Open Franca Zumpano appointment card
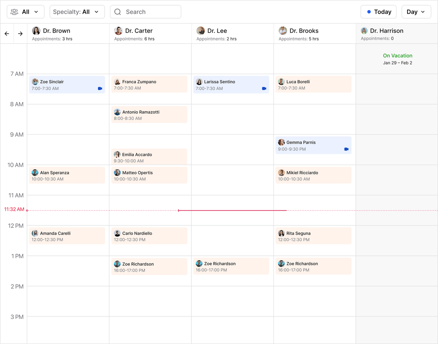This screenshot has height=344, width=438. tap(149, 84)
